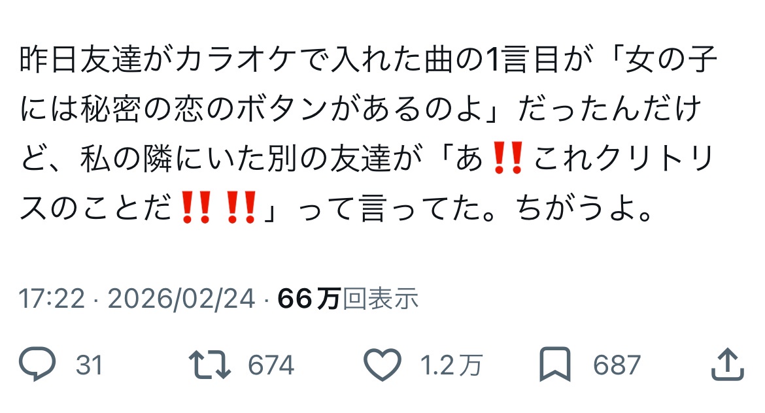
Task: Repost using the circular arrows icon
Action: [x=210, y=364]
